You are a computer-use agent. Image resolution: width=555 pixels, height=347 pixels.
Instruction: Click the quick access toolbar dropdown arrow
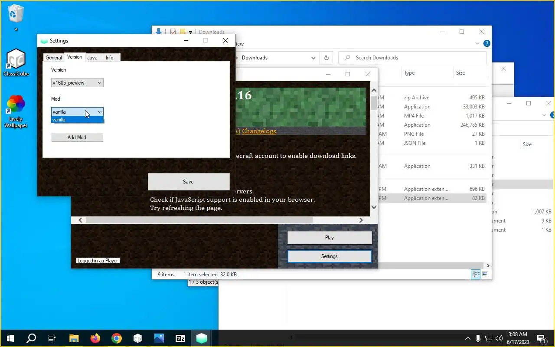click(190, 32)
